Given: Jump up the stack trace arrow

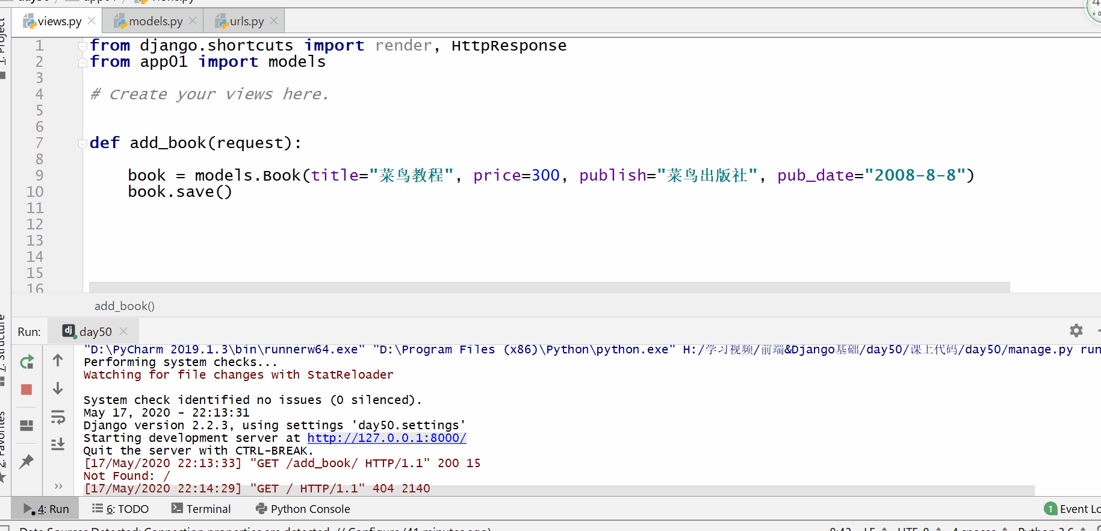Looking at the screenshot, I should tap(58, 360).
